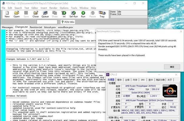Click the 1.243 V core voltage value
The image size is (184, 121).
point(154,96)
